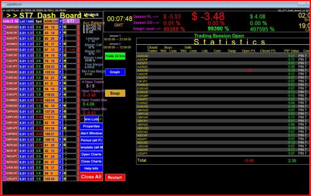Undock the dashboard with the Undock button
The image size is (311, 196).
(91, 14)
